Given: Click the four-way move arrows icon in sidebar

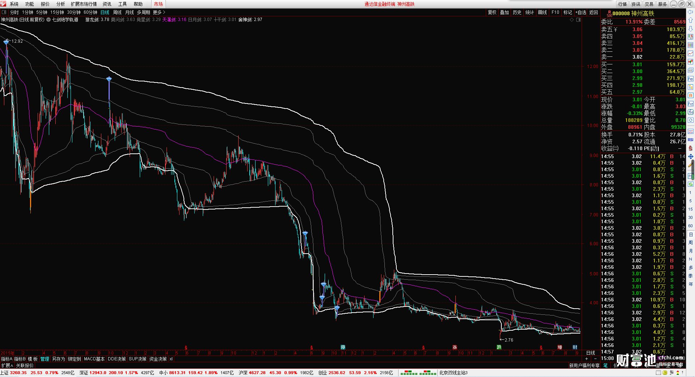Looking at the screenshot, I should click(691, 157).
